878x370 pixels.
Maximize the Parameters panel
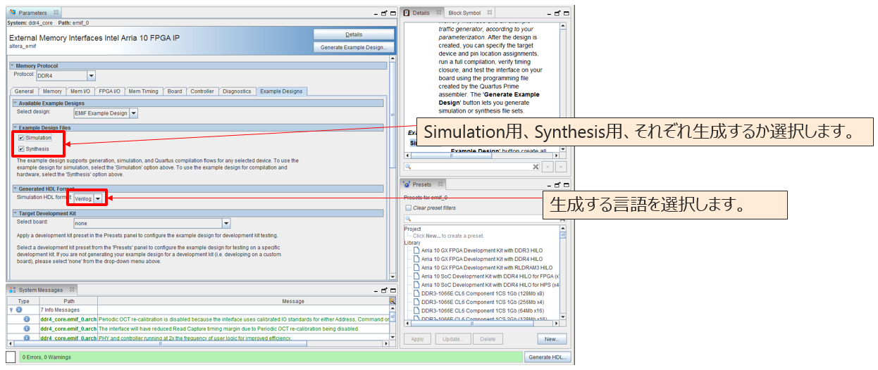coord(392,13)
